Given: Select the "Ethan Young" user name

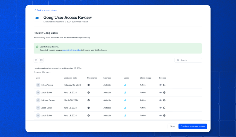Looking at the screenshot, I should [x=47, y=85].
